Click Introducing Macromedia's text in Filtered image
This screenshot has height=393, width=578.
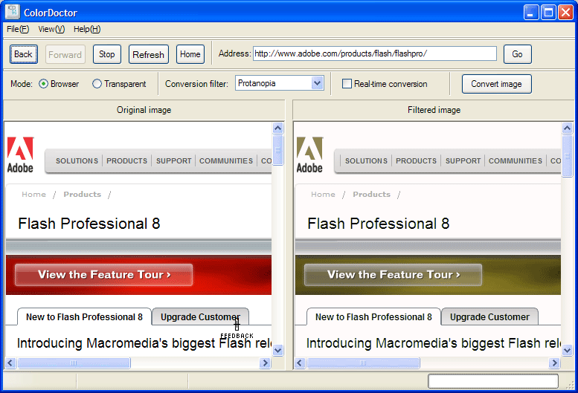pyautogui.click(x=433, y=343)
